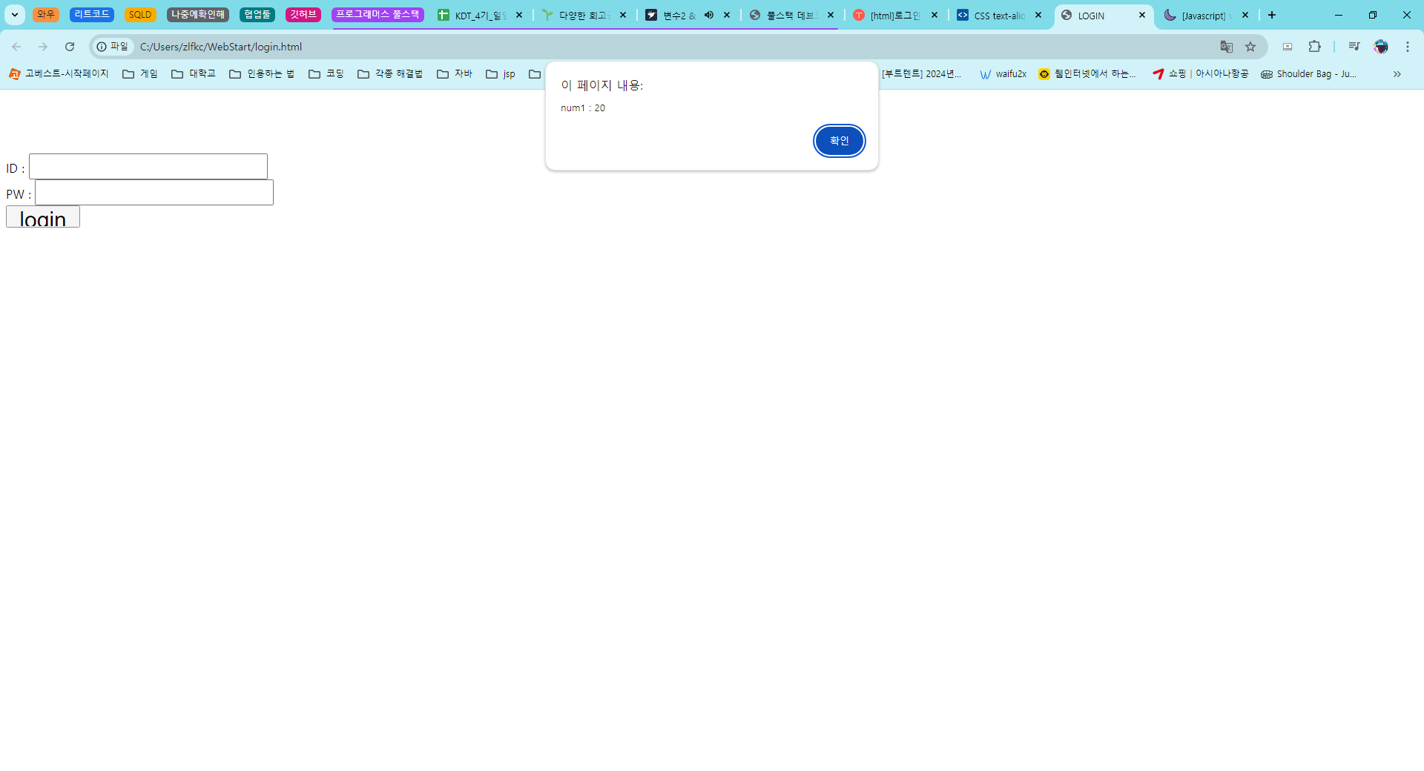Open the 쇼핑 | 아시아나항공 bookmark
Screen dimensions: 1424x771
coord(1201,74)
